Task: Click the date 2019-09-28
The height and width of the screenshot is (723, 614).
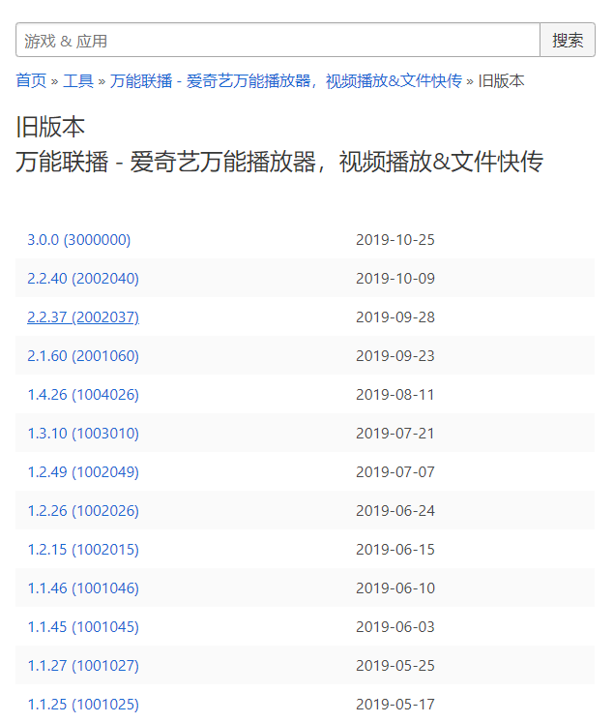Action: [395, 317]
